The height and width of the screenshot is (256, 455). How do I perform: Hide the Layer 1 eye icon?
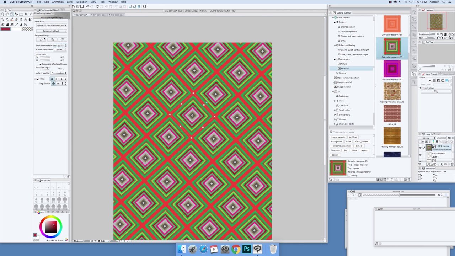[x=420, y=155]
